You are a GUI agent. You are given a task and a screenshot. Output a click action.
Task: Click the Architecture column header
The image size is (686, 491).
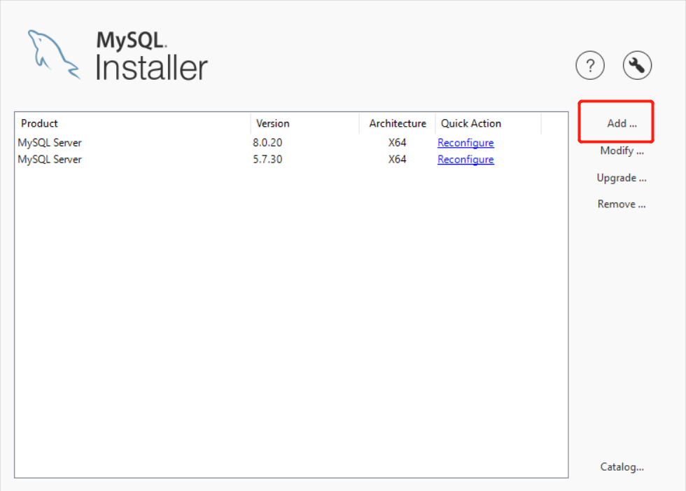[x=398, y=123]
